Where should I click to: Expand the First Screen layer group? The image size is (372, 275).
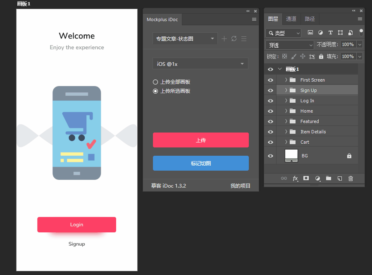click(286, 80)
